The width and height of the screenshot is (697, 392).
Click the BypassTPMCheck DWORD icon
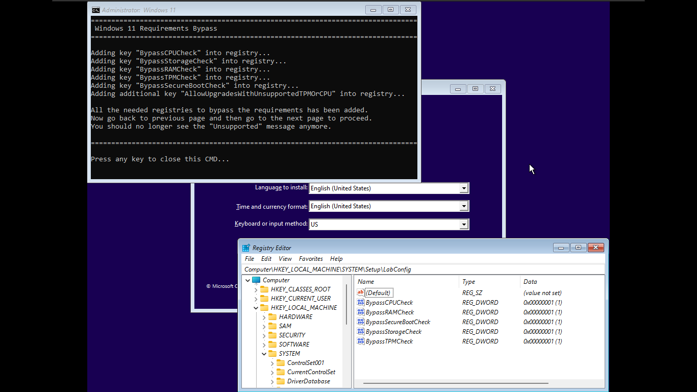(x=361, y=341)
